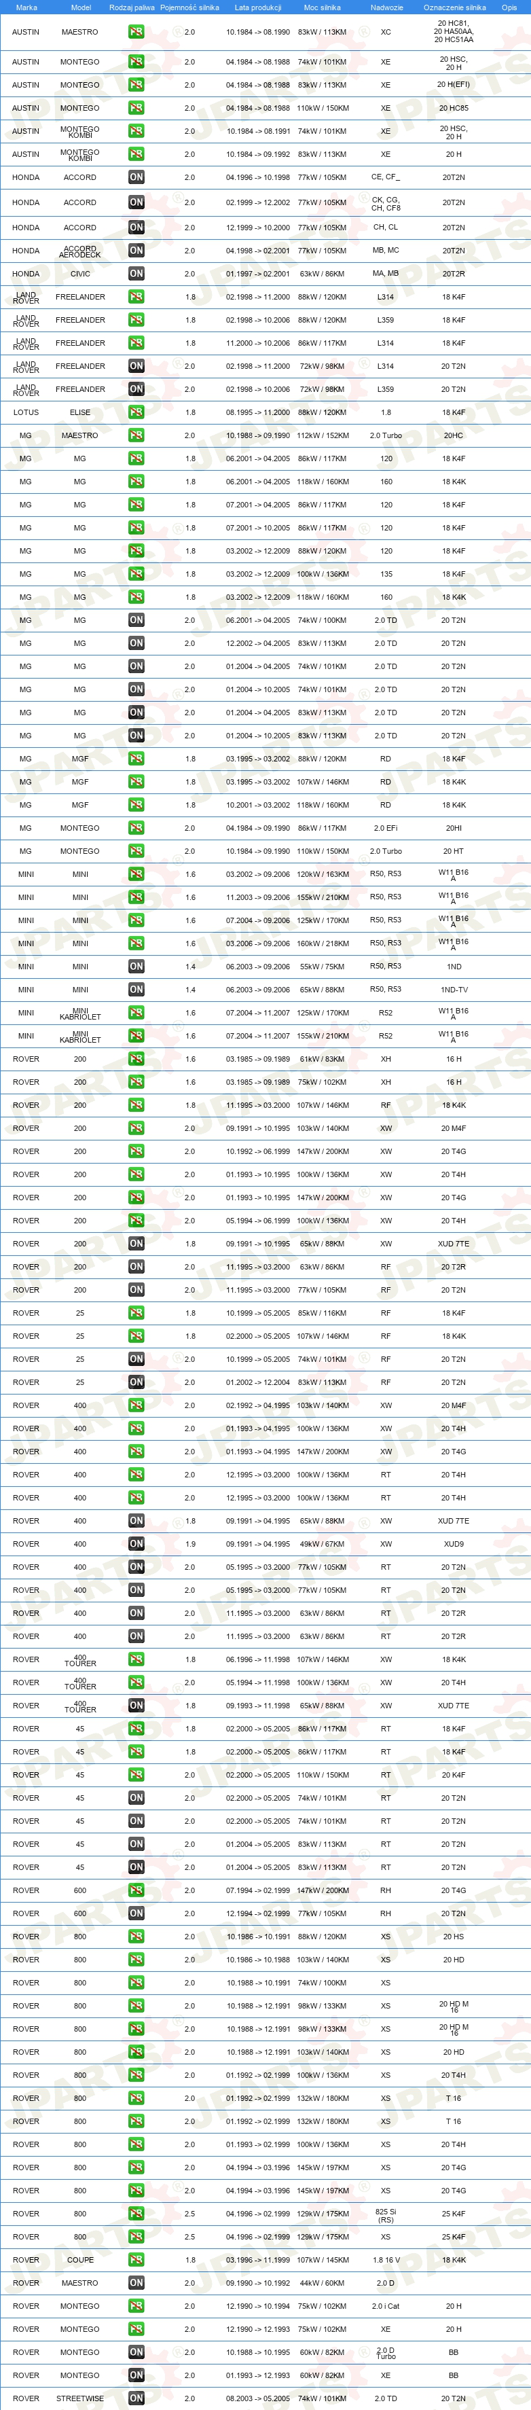The height and width of the screenshot is (2410, 531).
Task: Click the Pojemność silnika column header
Action: click(189, 7)
